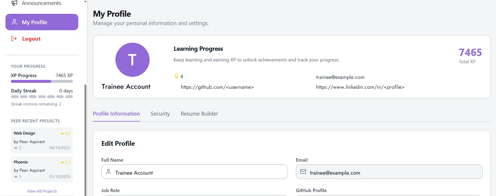Click the Streak restores remaining text
The image size is (496, 196).
pos(36,104)
